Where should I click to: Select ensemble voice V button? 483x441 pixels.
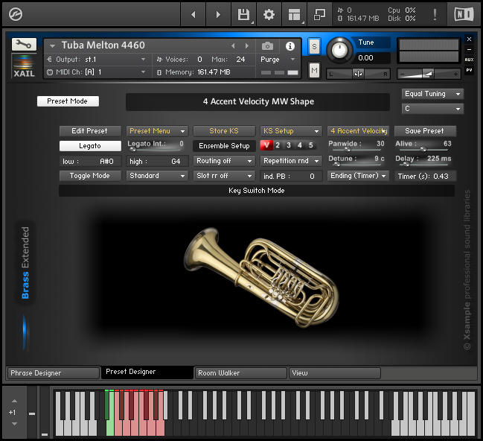pyautogui.click(x=266, y=145)
